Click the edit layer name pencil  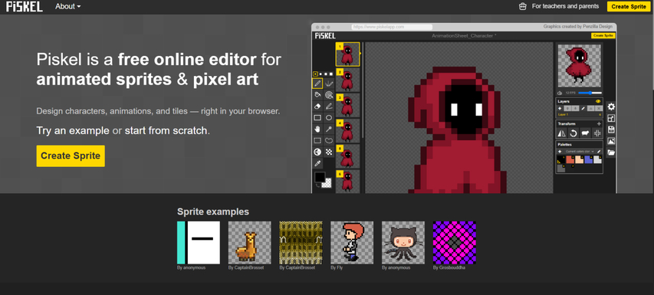point(583,108)
